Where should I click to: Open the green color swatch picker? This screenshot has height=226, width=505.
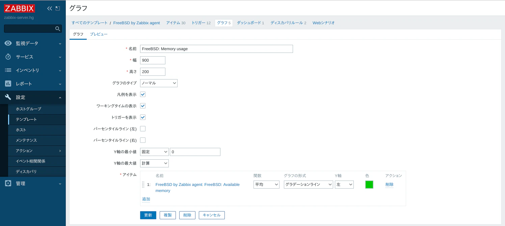click(x=369, y=185)
